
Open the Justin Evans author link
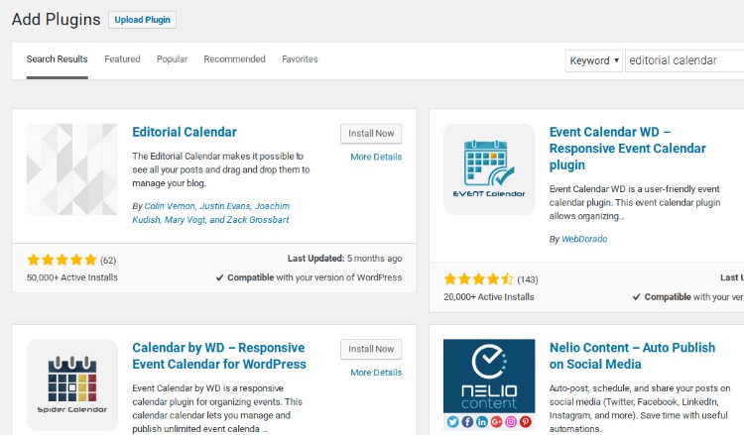click(x=224, y=206)
